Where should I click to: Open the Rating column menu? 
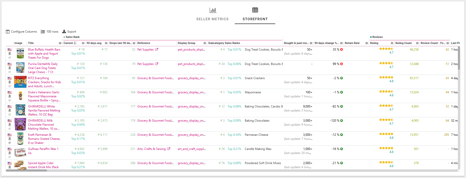(x=392, y=43)
